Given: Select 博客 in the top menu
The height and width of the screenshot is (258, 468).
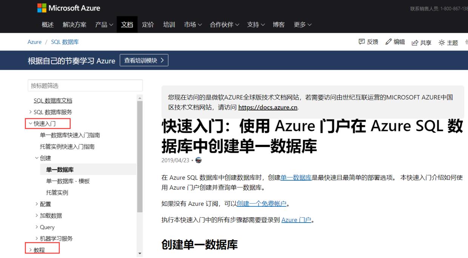Looking at the screenshot, I should coord(279,25).
